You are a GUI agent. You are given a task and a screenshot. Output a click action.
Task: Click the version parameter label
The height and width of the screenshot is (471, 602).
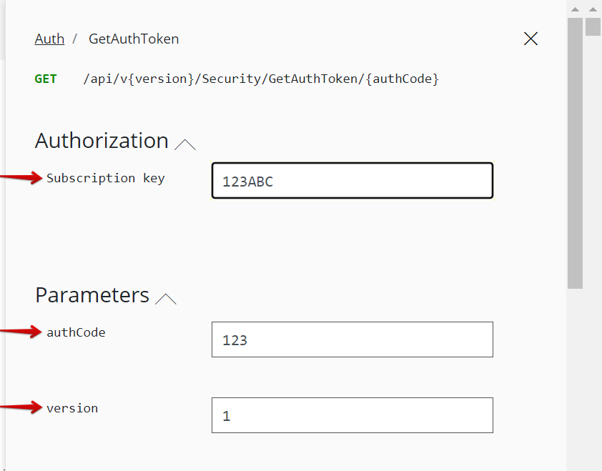(x=72, y=408)
